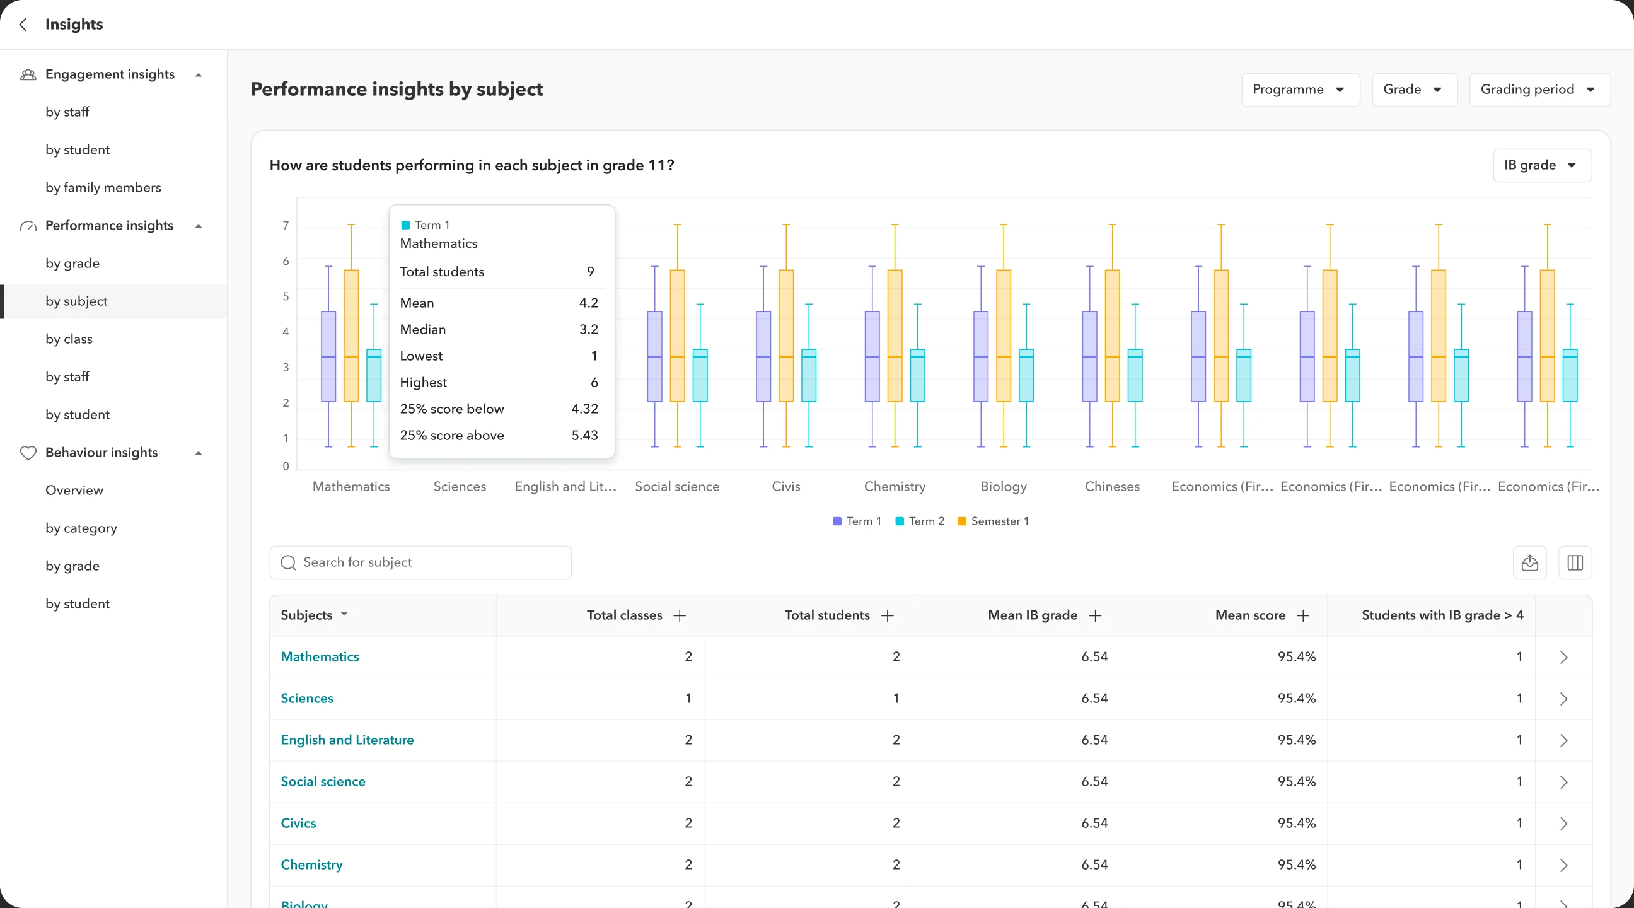
Task: Click the search magnifier icon
Action: tap(288, 563)
